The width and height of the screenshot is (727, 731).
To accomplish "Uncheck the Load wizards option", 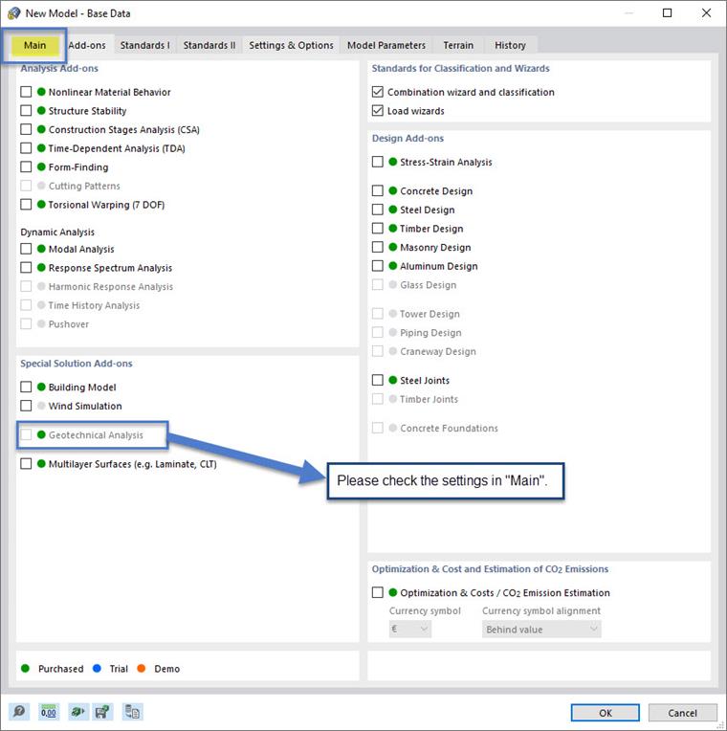I will tap(378, 110).
